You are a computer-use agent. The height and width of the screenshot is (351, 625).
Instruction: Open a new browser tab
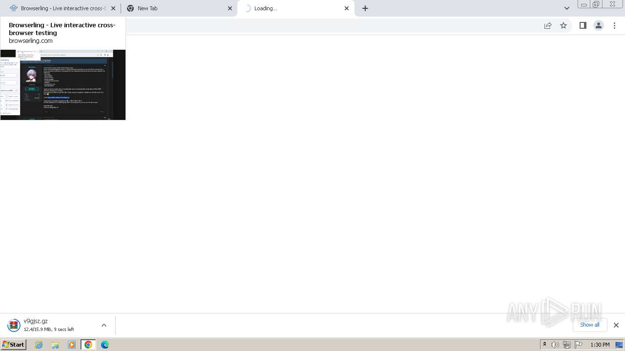click(365, 8)
